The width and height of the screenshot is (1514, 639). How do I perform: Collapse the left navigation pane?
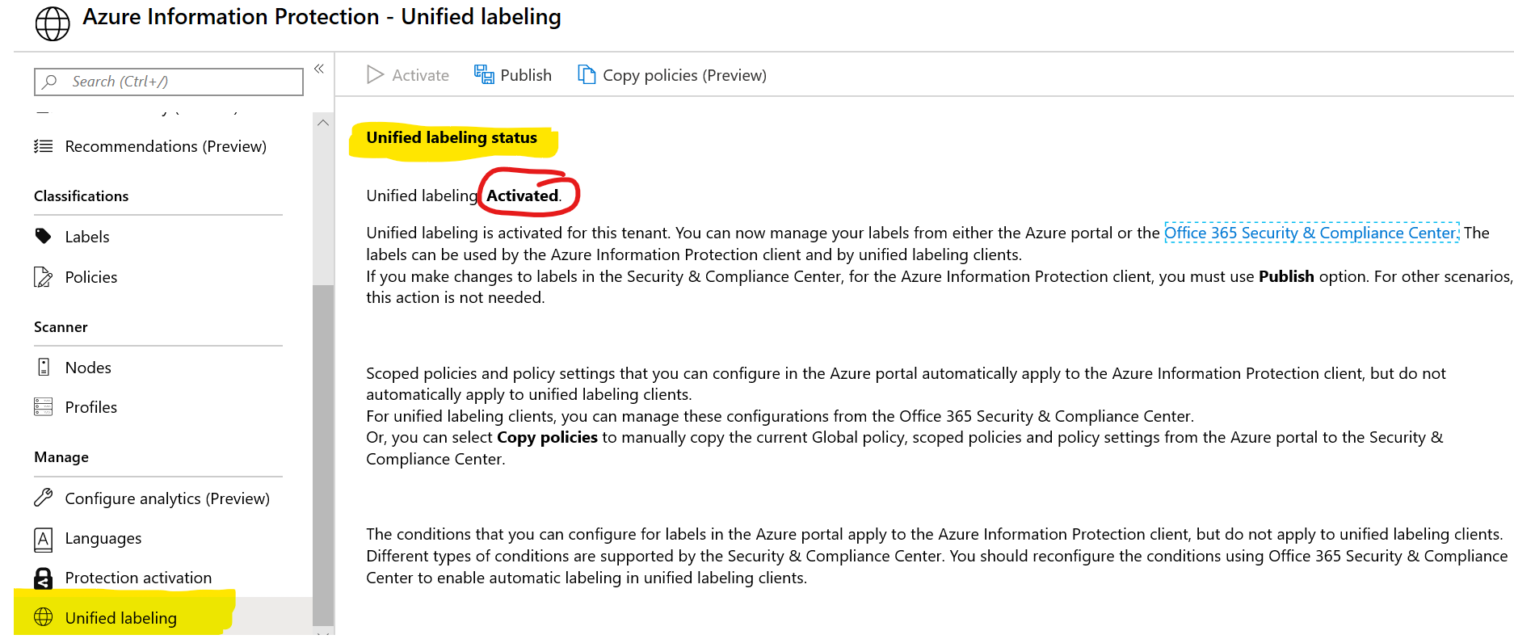(x=318, y=69)
